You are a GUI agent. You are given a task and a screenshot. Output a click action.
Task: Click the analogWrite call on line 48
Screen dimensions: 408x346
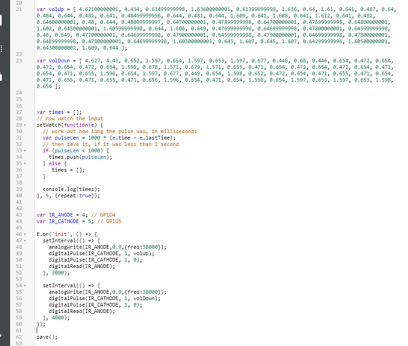[107, 247]
